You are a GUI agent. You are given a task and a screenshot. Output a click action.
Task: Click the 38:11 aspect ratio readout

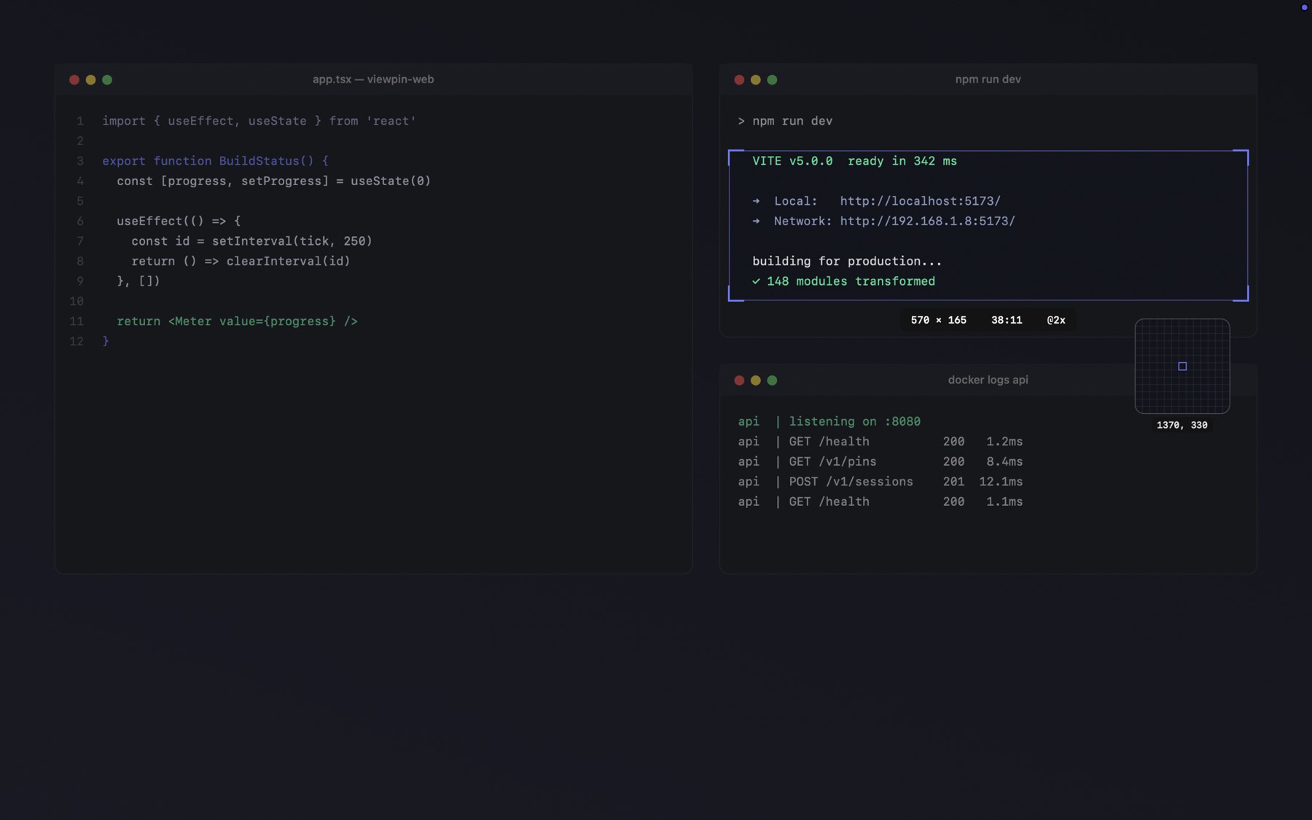1007,320
